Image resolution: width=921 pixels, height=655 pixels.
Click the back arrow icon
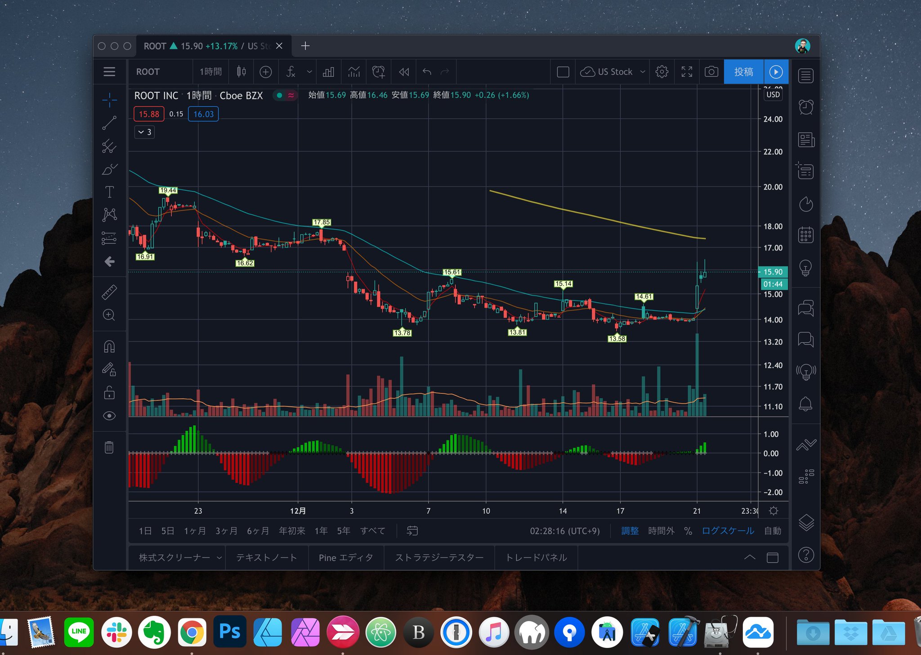tap(109, 261)
